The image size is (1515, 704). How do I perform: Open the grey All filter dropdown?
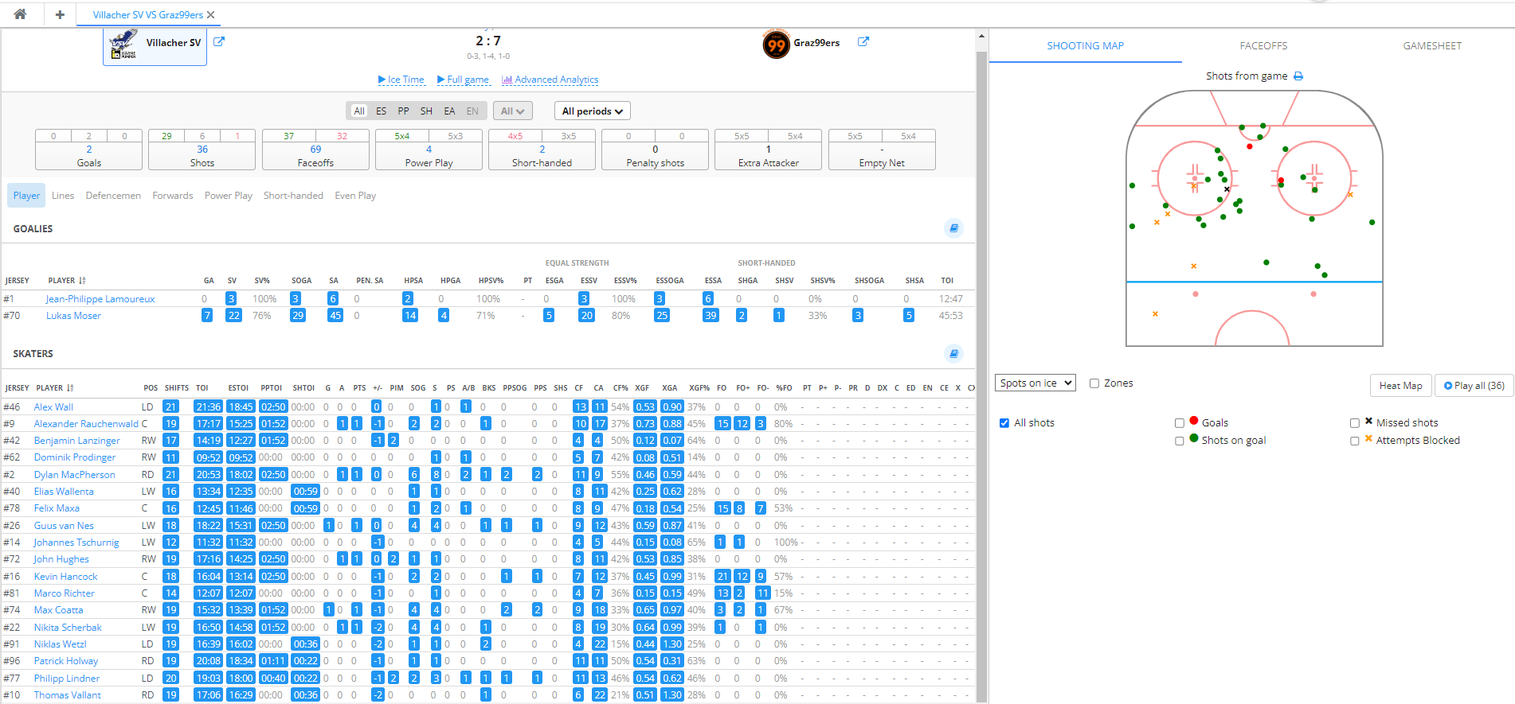click(512, 111)
